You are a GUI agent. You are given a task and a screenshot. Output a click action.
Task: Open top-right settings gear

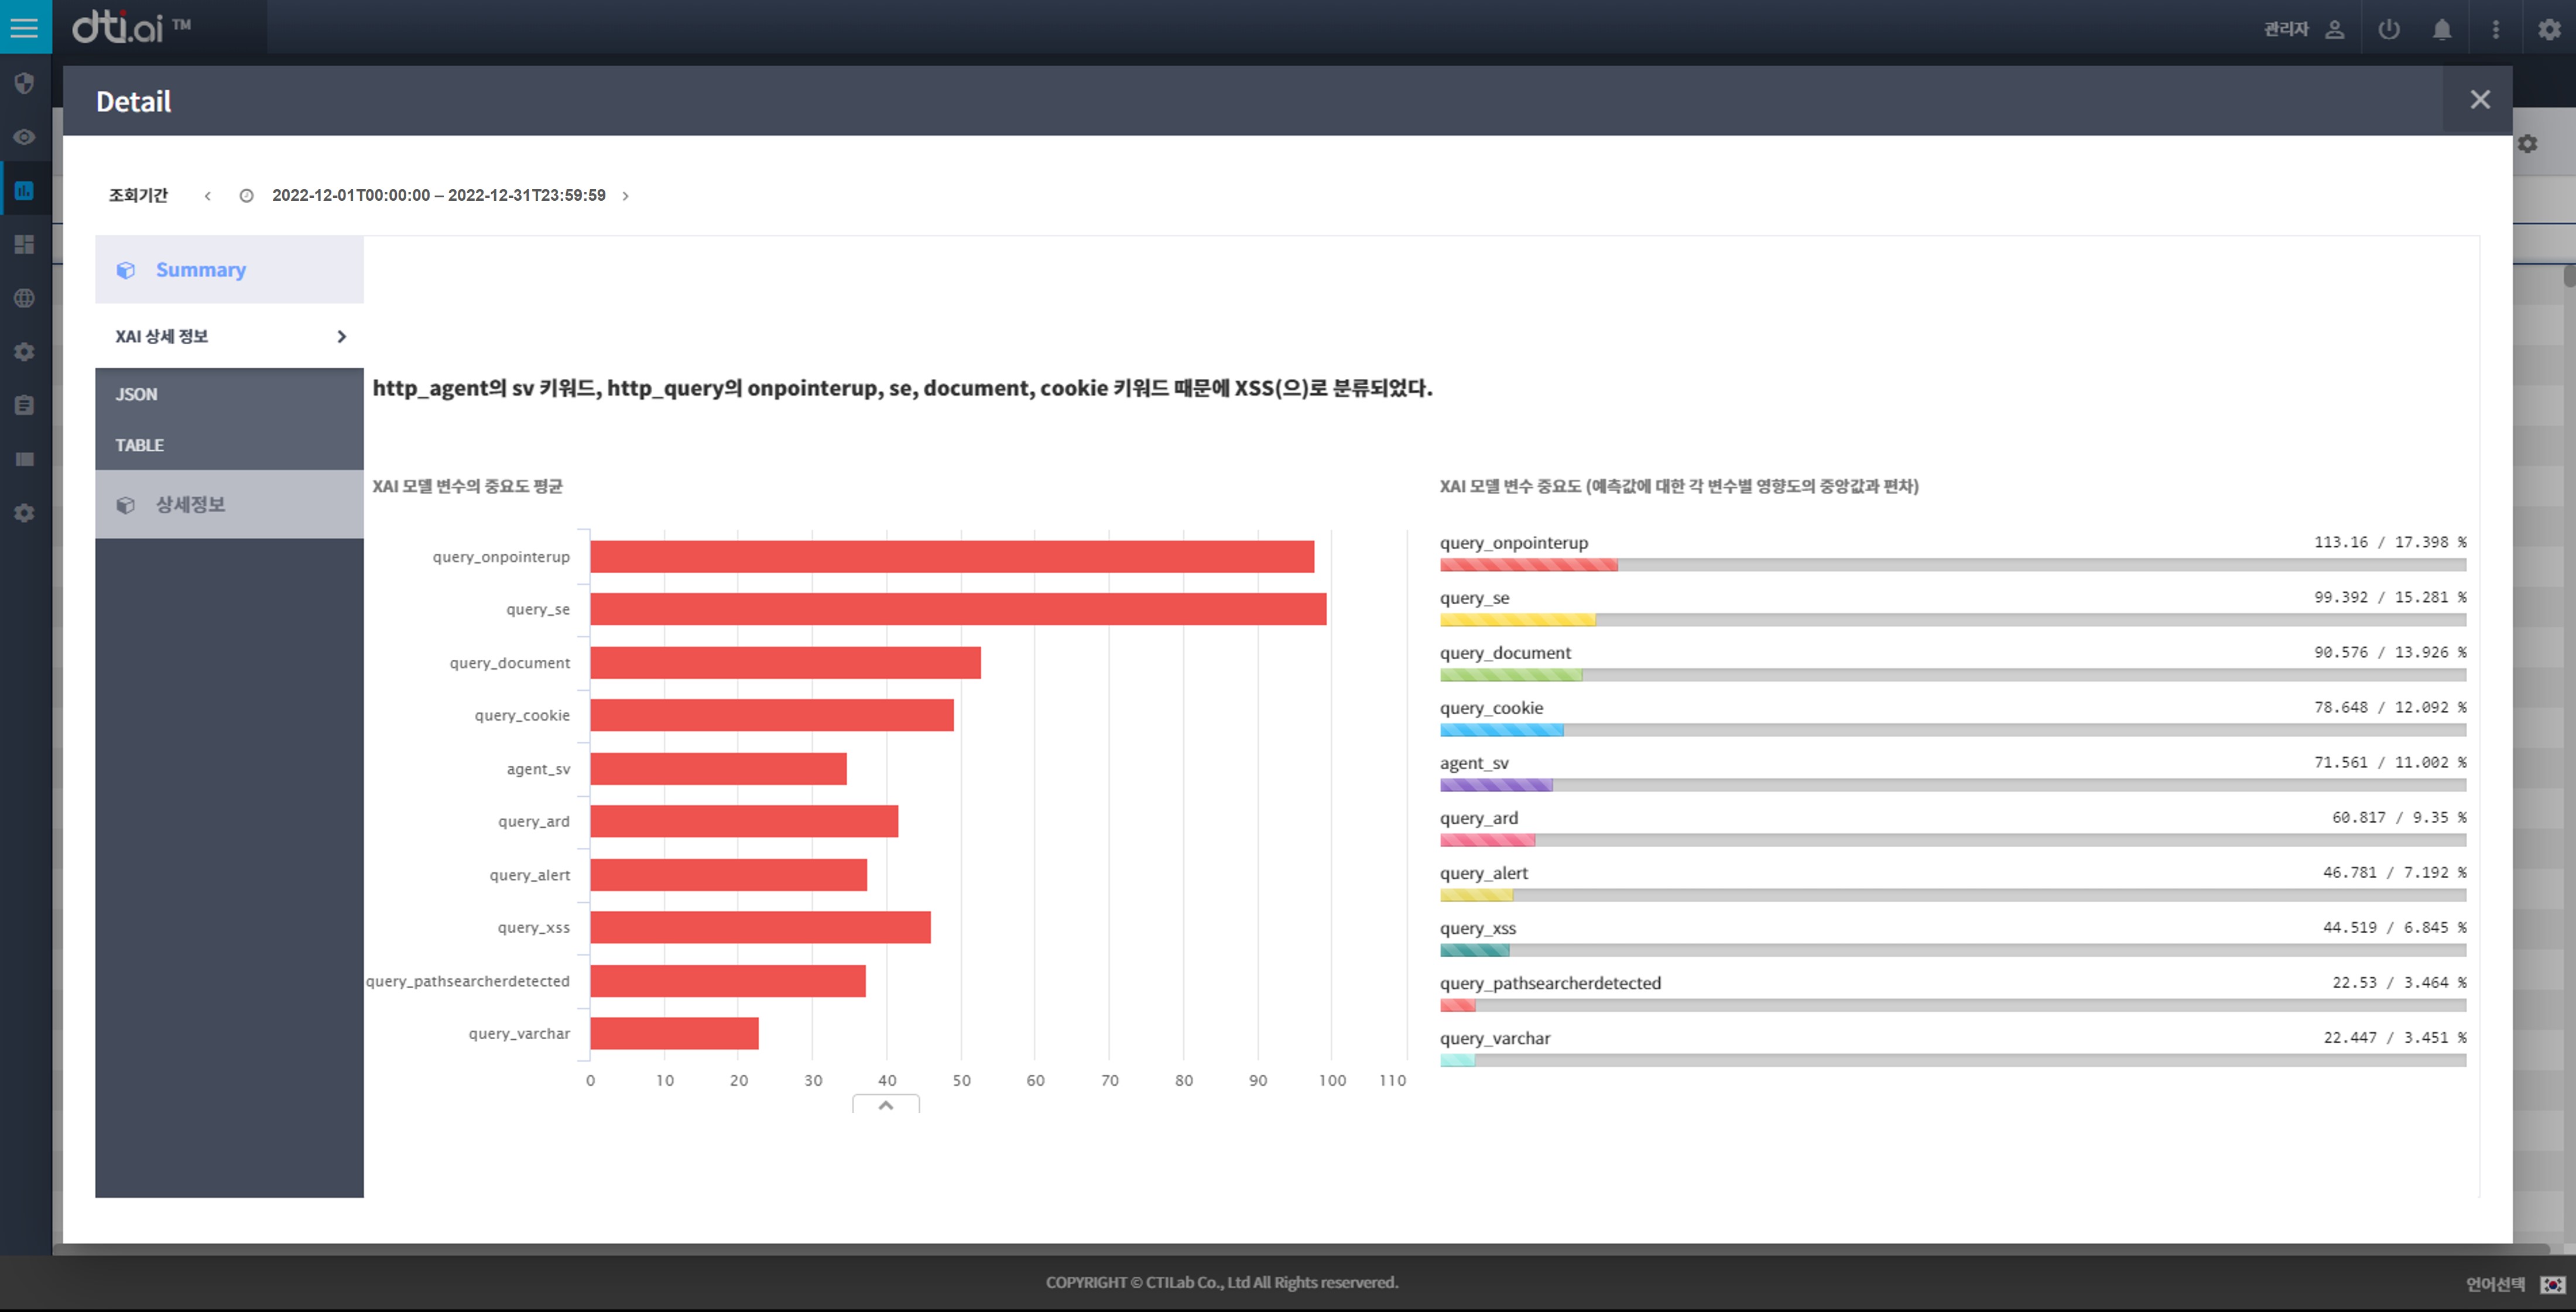(x=2549, y=29)
